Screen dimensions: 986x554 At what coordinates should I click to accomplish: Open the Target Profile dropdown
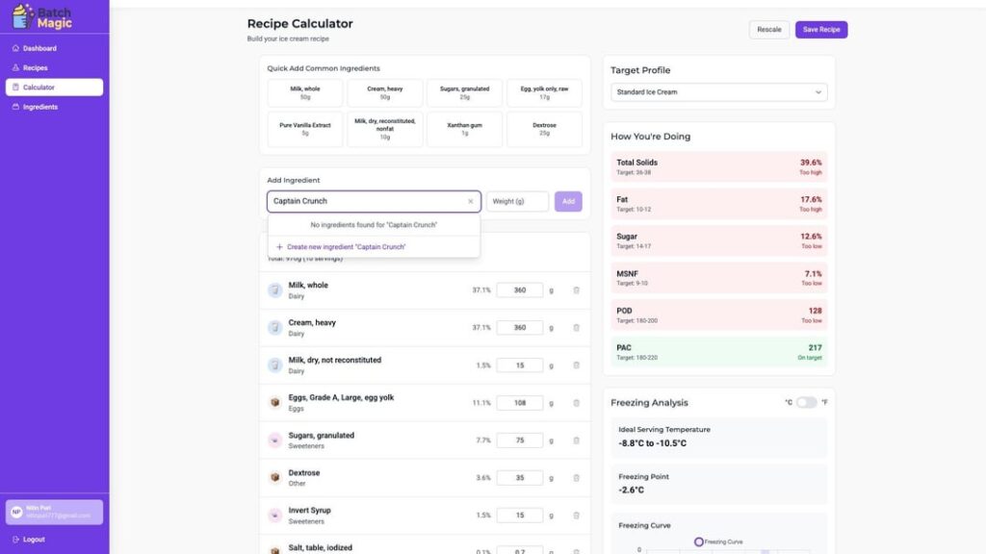coord(718,91)
